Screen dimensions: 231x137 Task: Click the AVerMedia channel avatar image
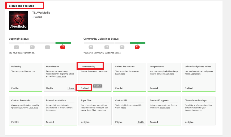coord(18,20)
